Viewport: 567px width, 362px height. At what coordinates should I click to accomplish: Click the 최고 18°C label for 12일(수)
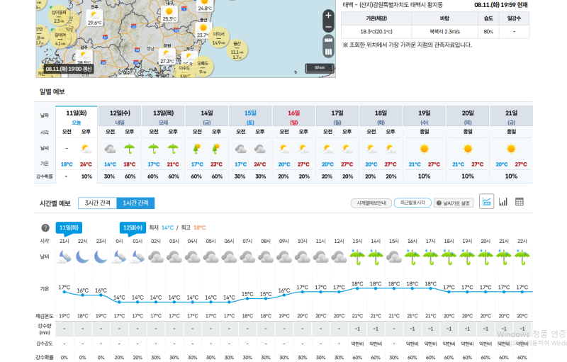pos(193,227)
